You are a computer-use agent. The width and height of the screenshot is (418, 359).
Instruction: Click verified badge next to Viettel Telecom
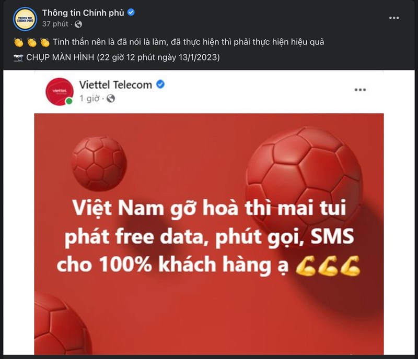pos(160,85)
